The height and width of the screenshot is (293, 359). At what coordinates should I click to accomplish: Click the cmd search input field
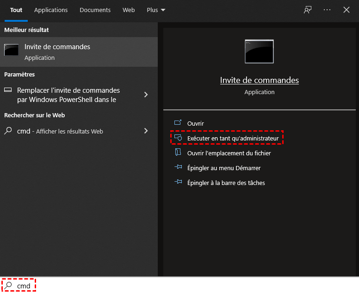point(139,286)
